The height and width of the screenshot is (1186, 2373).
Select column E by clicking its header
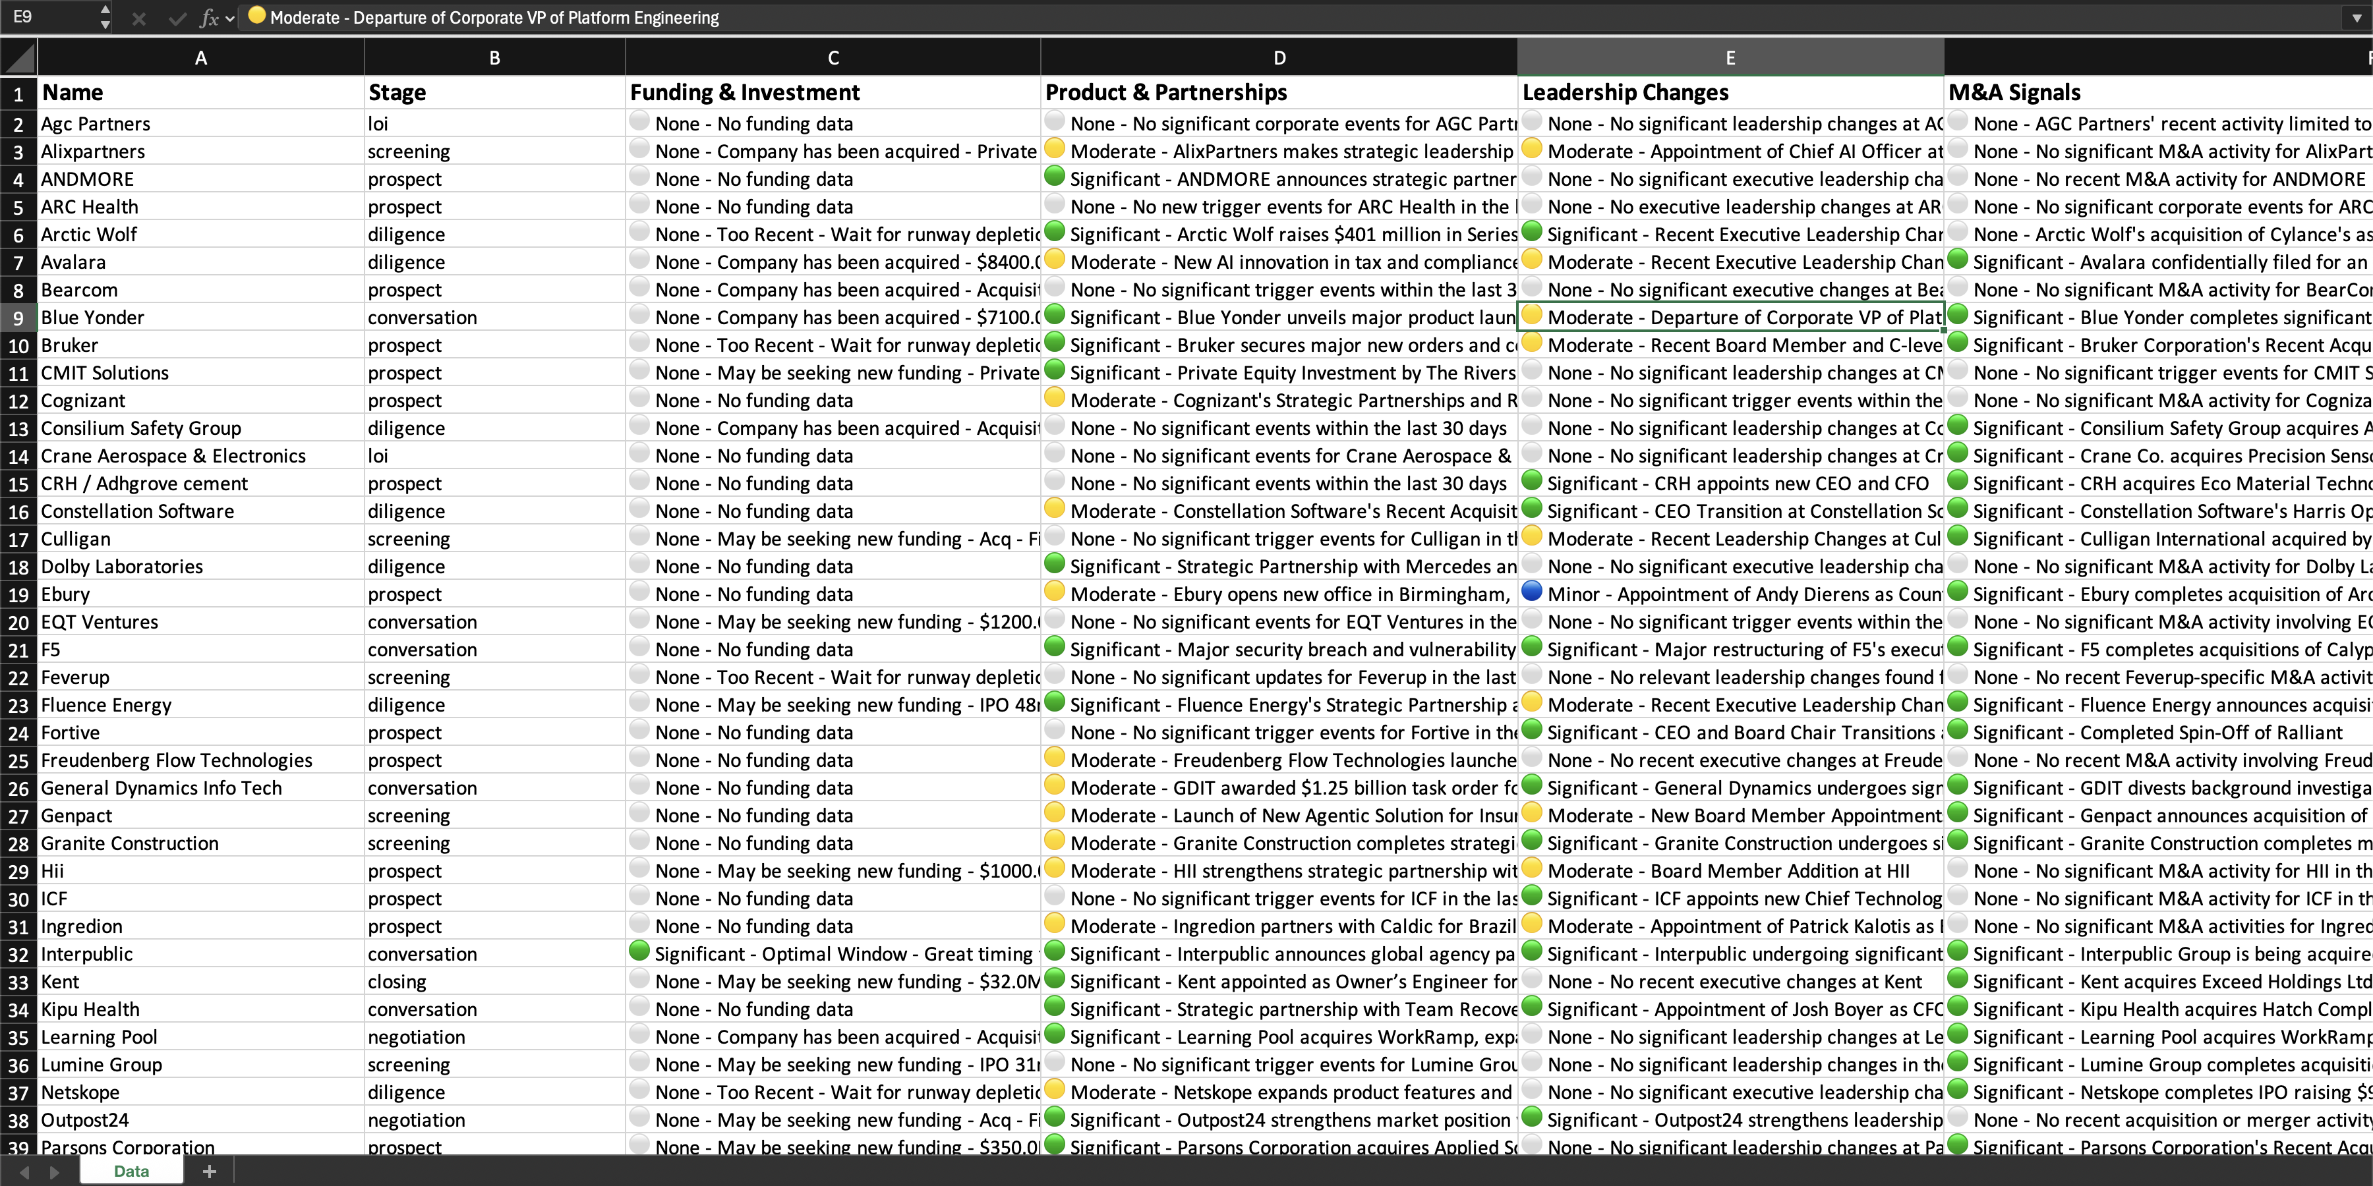pyautogui.click(x=1730, y=56)
